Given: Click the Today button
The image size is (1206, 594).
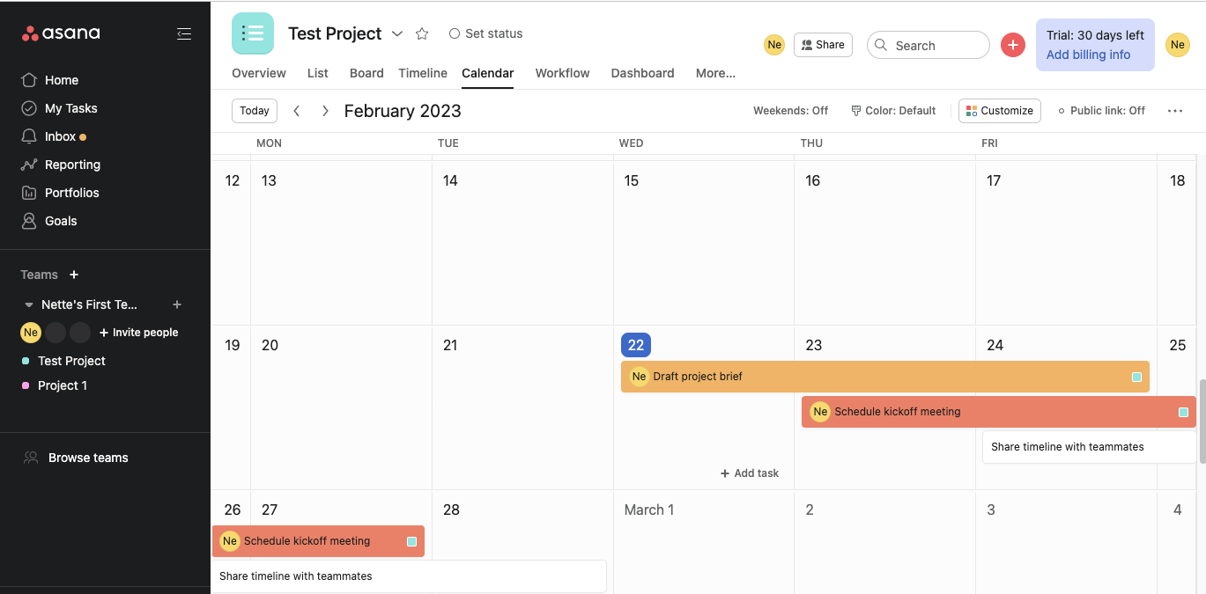Looking at the screenshot, I should [x=255, y=111].
